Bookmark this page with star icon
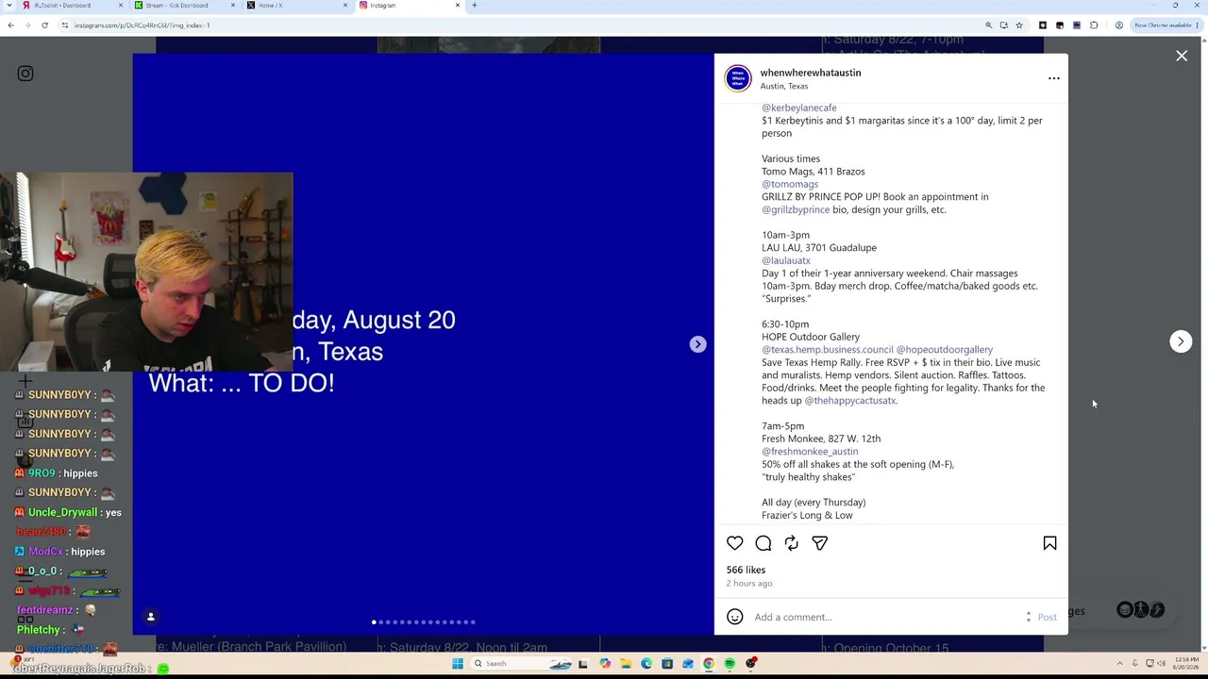This screenshot has height=679, width=1208. click(1018, 25)
